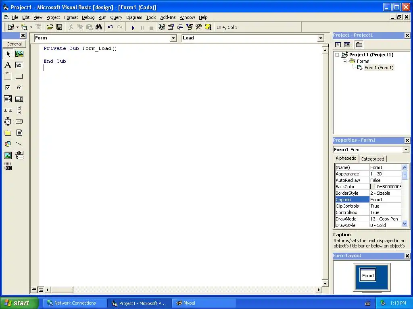Click Open Project toolbar icon
Image resolution: width=413 pixels, height=309 pixels.
[50, 27]
